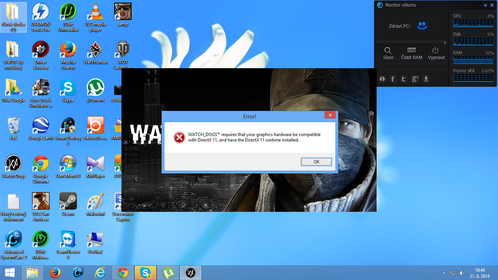Select the Steam desktop icon
This screenshot has height=280, width=498.
(x=68, y=204)
